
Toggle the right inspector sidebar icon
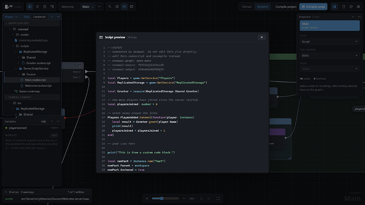click(334, 7)
